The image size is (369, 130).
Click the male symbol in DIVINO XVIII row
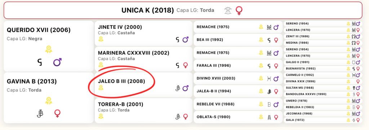[276, 78]
